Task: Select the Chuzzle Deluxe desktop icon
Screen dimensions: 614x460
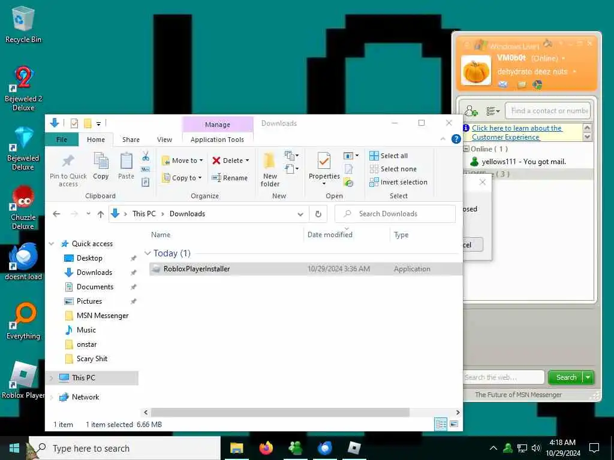Action: click(x=23, y=207)
